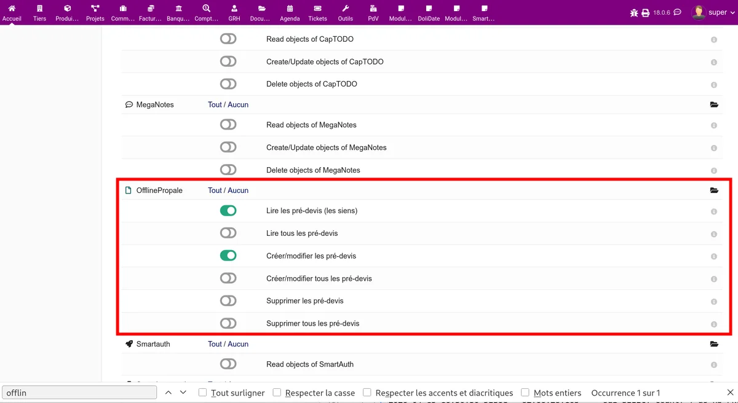Open the Accueil home menu icon
The width and height of the screenshot is (738, 403).
(x=12, y=9)
